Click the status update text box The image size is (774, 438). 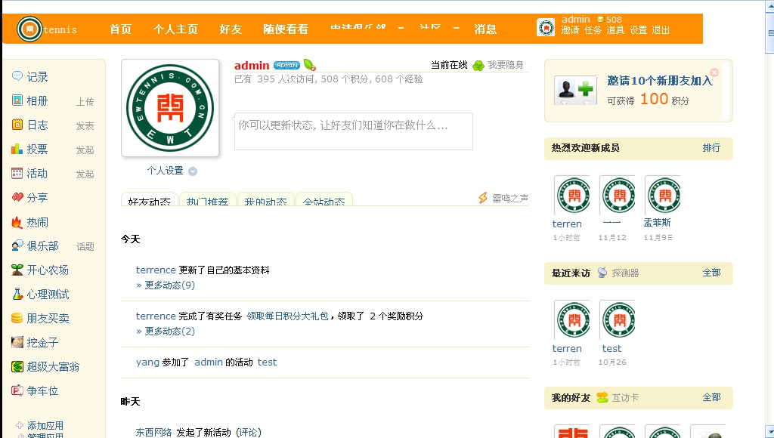(354, 131)
